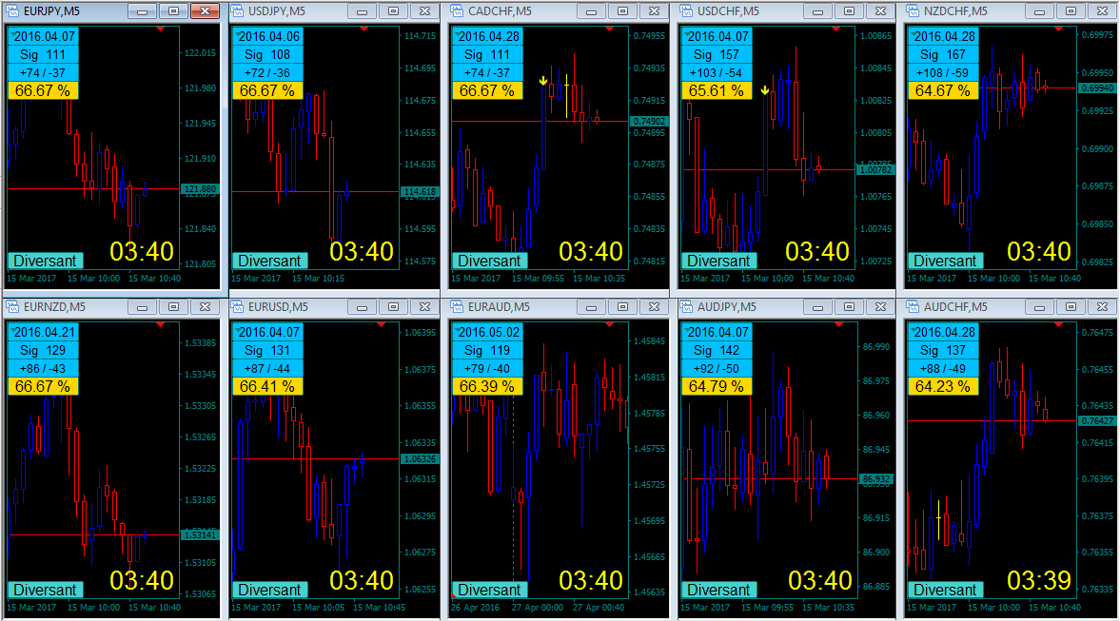Click the red chart shift triangle in EURJPY

point(160,29)
